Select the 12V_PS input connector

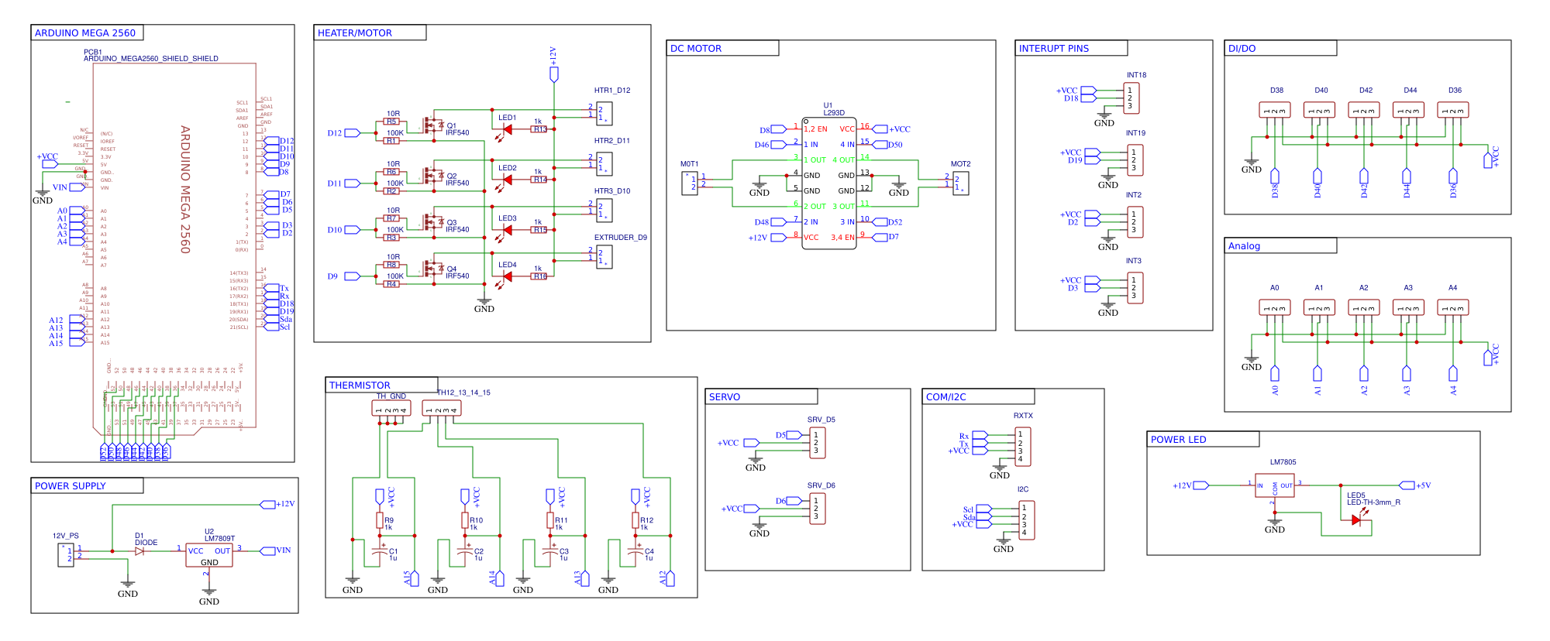click(x=66, y=555)
